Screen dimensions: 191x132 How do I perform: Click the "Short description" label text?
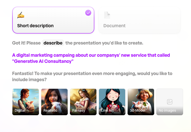pos(35,26)
